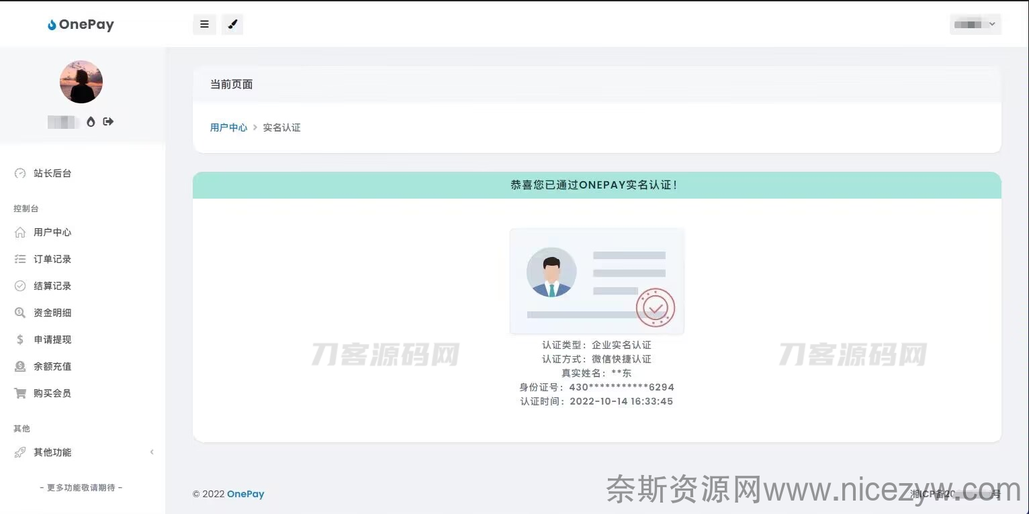
Task: Open theme brush settings button
Action: (232, 24)
